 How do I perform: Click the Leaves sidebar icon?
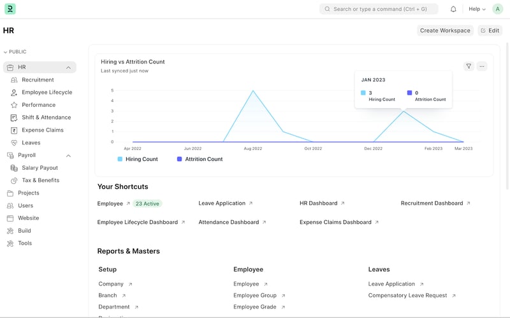click(x=14, y=142)
